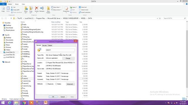Select the InventoryMangmentSystem file

click(x=32, y=29)
